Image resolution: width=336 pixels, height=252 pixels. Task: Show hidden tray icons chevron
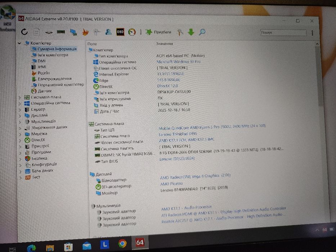click(317, 230)
